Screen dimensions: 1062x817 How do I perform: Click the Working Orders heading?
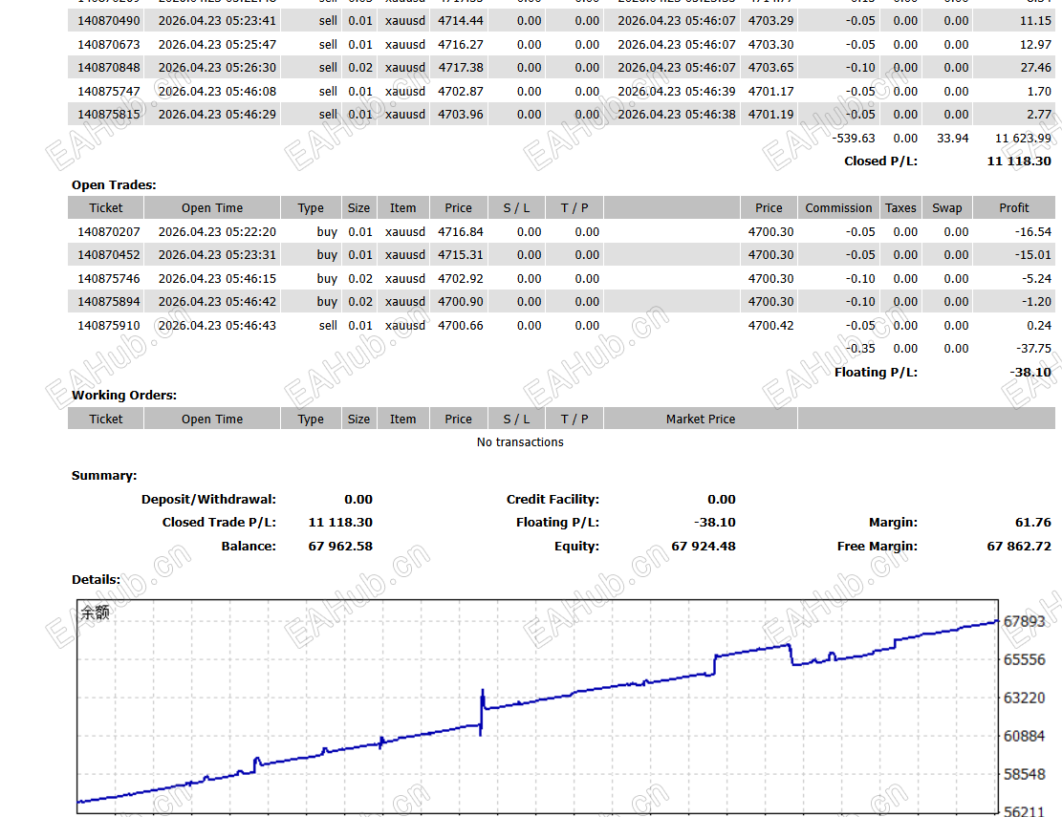point(124,396)
